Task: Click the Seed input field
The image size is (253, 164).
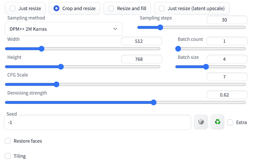Action: pos(97,122)
